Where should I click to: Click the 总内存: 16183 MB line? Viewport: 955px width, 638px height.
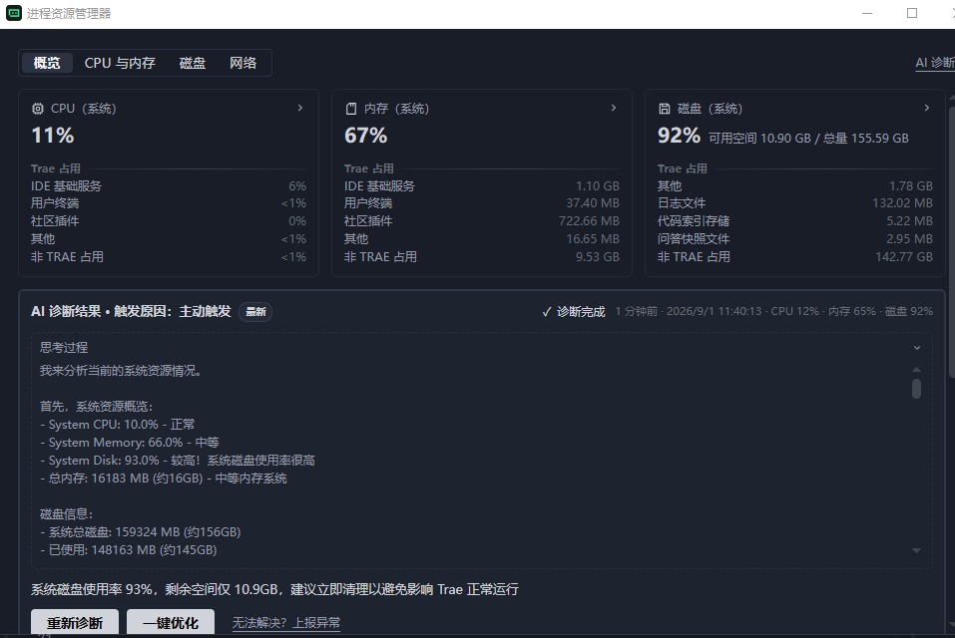[x=164, y=478]
